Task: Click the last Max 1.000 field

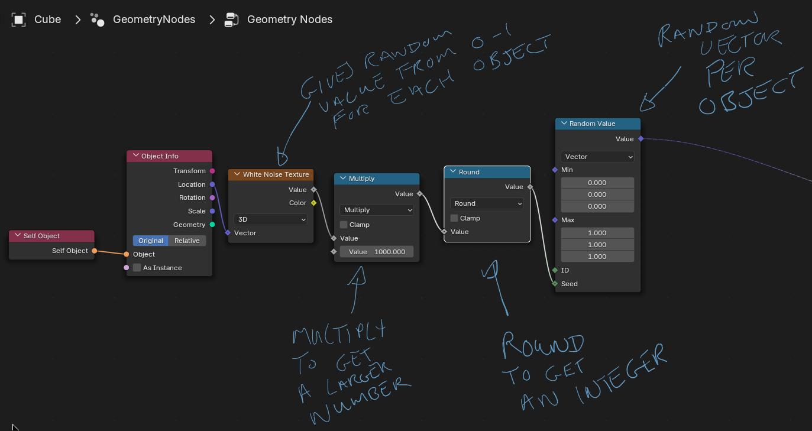Action: 597,257
